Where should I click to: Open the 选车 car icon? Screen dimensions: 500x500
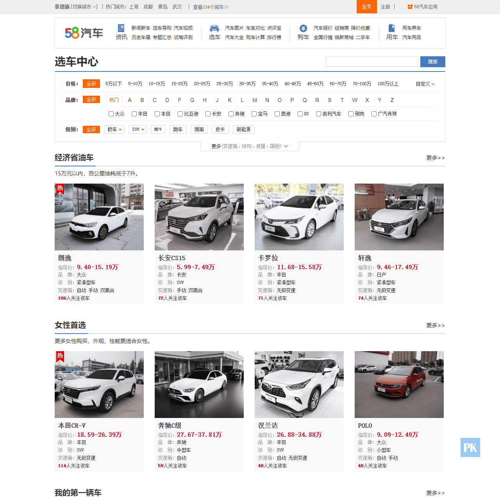pos(214,28)
